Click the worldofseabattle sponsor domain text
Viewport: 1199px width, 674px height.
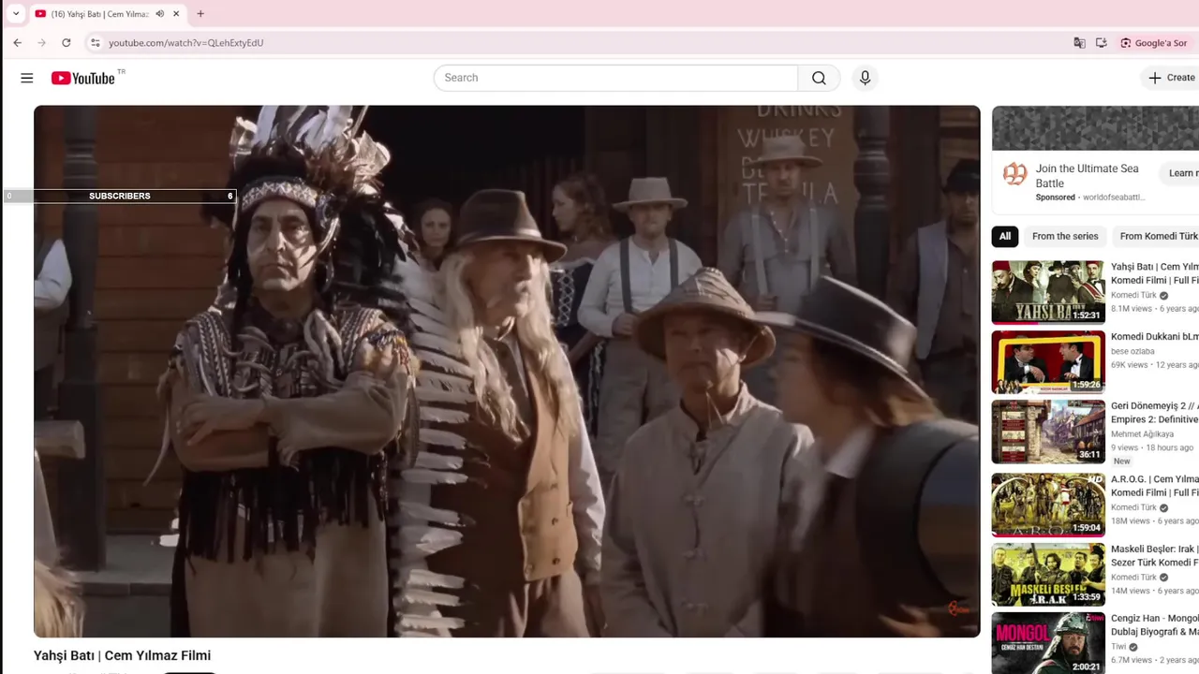pos(1114,198)
